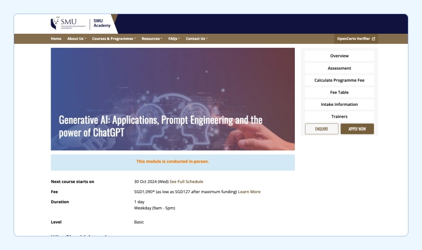The height and width of the screenshot is (250, 422).
Task: Click the 'Duration' label
Action: pos(60,202)
